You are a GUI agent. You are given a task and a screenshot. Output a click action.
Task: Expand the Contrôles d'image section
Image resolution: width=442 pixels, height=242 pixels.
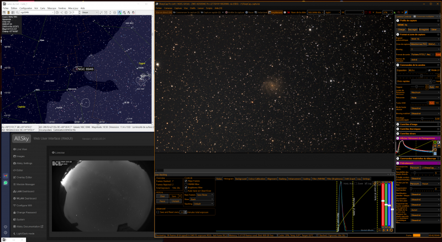398,124
